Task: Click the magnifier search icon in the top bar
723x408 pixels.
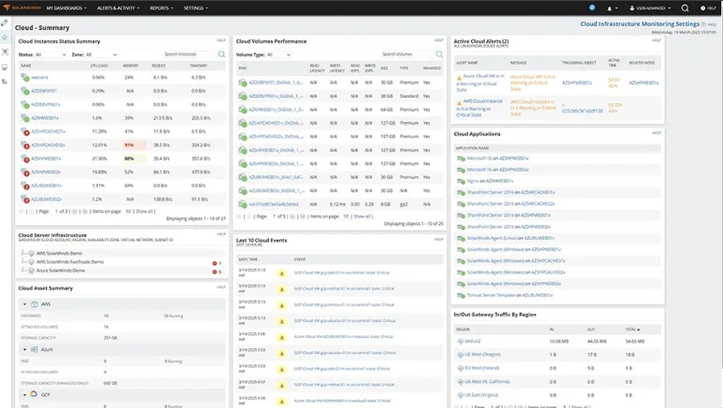Action: tap(685, 7)
